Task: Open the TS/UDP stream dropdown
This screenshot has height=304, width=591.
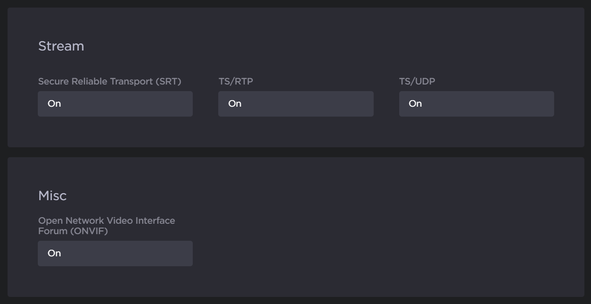Action: pos(476,104)
